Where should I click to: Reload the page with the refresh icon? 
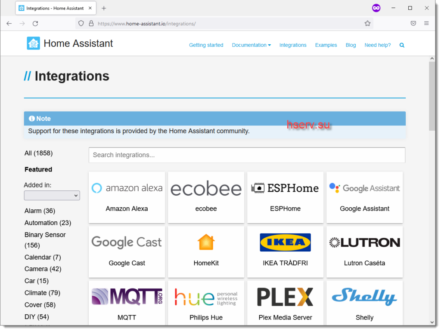(35, 24)
